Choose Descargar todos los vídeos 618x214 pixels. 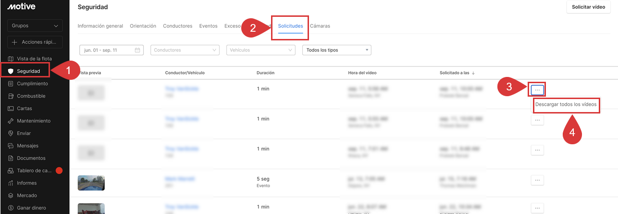point(566,104)
